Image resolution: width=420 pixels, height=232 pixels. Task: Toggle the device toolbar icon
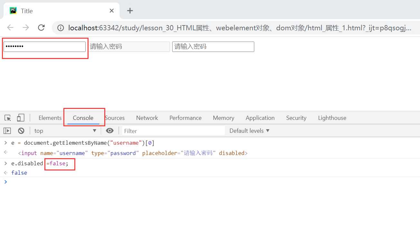(x=21, y=118)
